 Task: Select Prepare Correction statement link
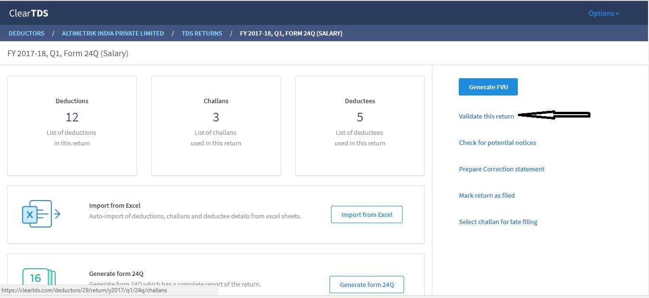coord(502,169)
